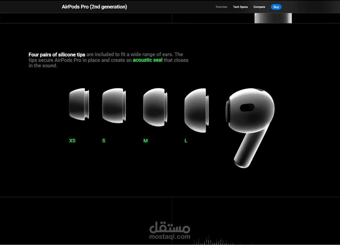Click the green "acoustic seal" text
Image resolution: width=340 pixels, height=245 pixels.
(147, 60)
